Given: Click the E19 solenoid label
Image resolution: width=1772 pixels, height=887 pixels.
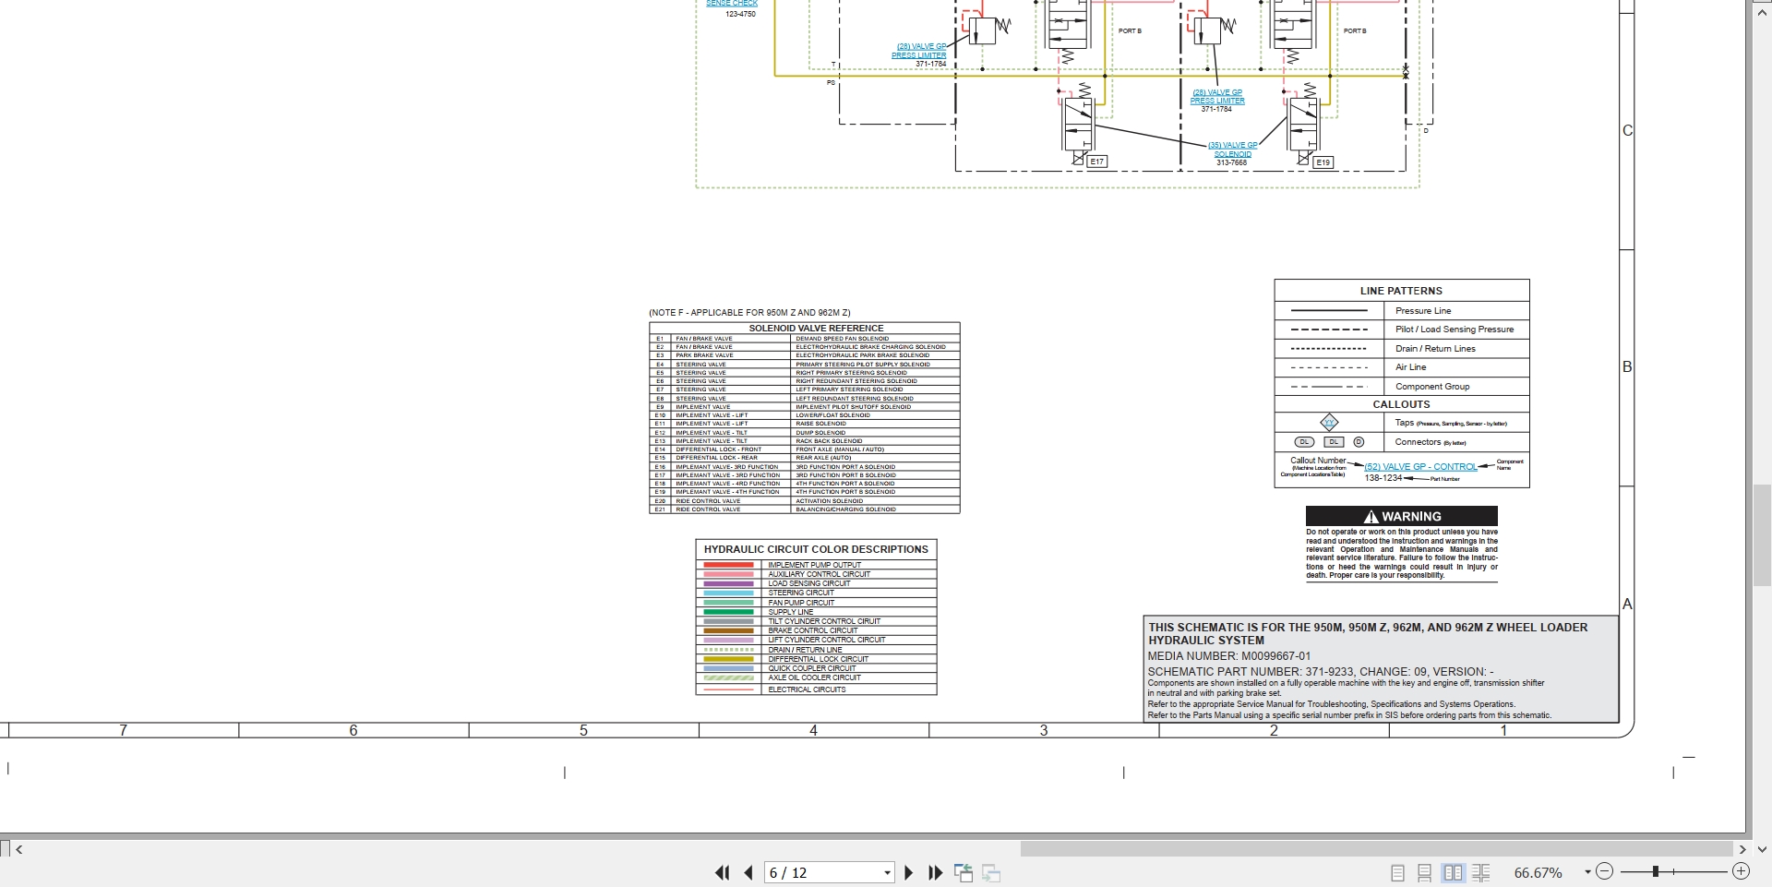Looking at the screenshot, I should tap(1323, 162).
